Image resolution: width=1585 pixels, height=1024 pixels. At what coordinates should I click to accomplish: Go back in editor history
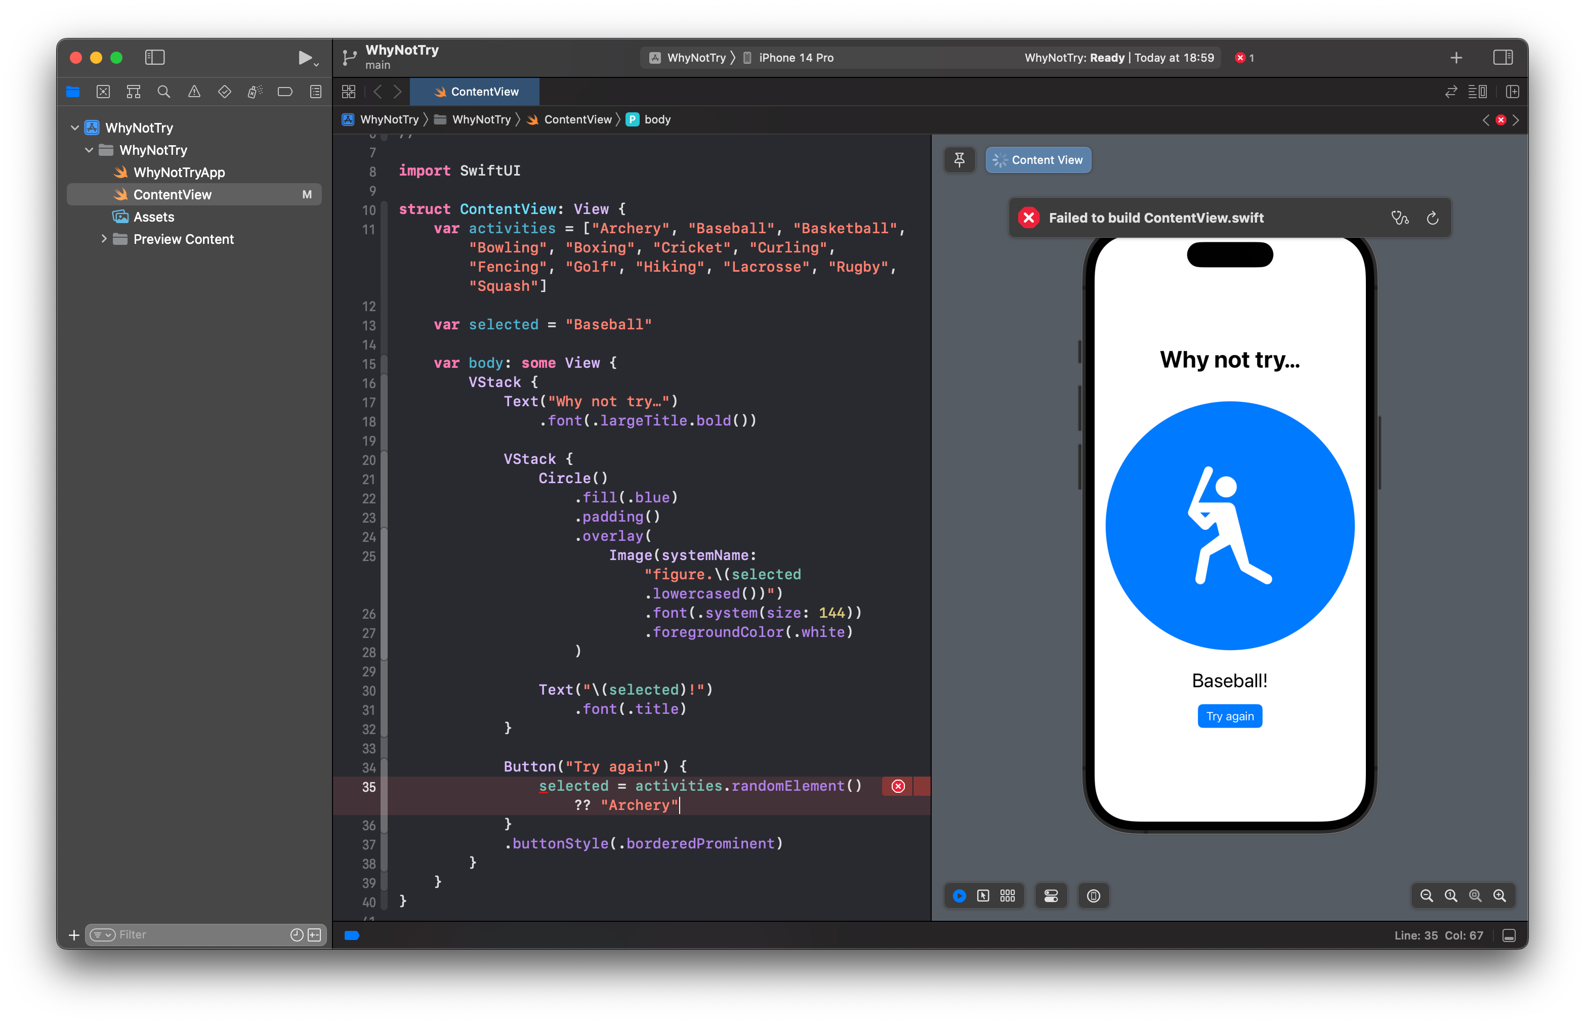point(377,92)
